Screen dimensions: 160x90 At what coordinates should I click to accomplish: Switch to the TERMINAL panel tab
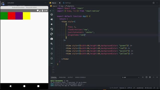click(x=53, y=77)
